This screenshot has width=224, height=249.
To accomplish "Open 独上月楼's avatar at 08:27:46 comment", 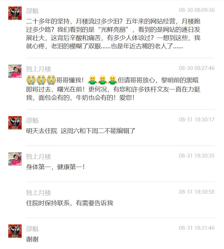I will 15,71.
